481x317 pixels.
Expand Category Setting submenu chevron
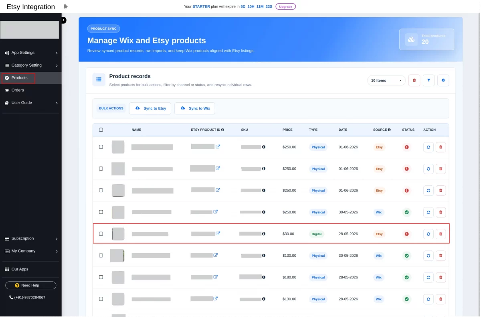57,65
